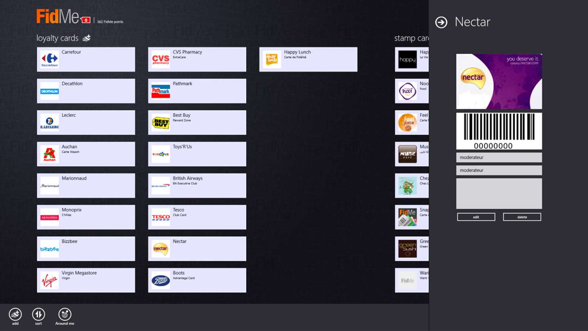The image size is (588, 331).
Task: Click the barcode 00000000 image
Action: click(499, 131)
